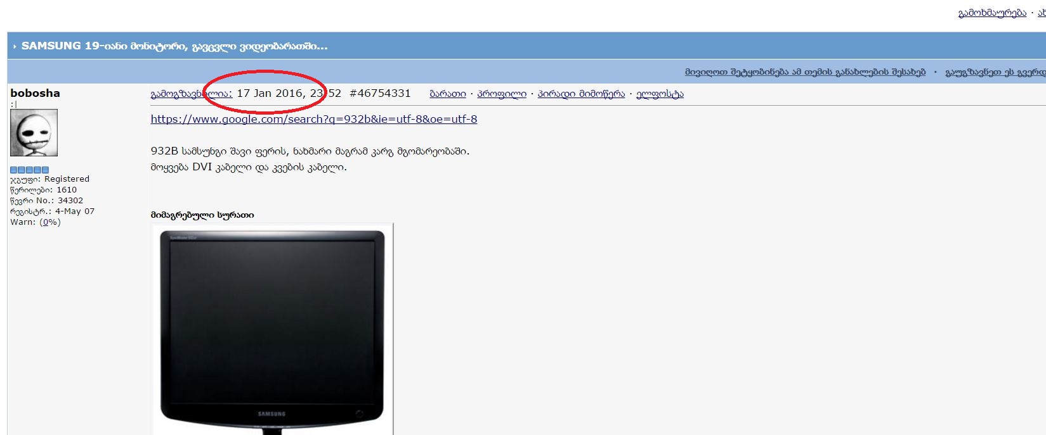
Task: Click the post line starting with 932B
Action: 310,151
